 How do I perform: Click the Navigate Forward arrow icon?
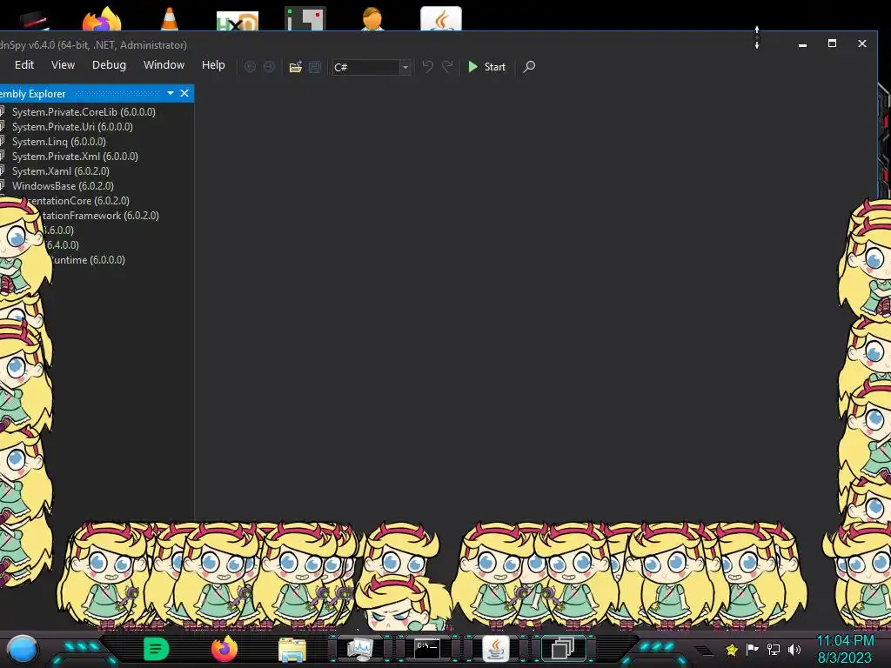tap(270, 67)
